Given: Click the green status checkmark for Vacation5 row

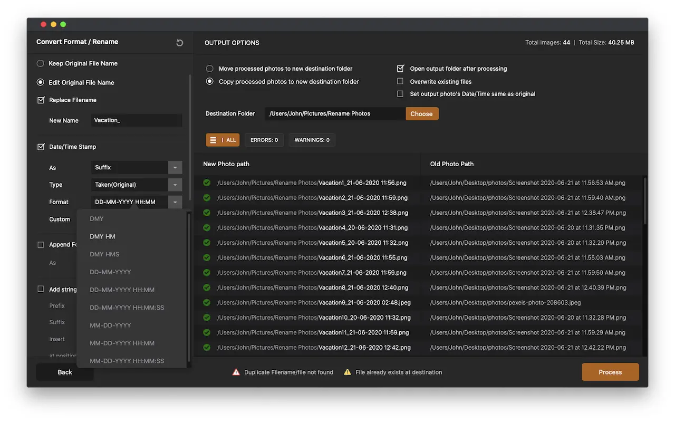Looking at the screenshot, I should tap(207, 243).
